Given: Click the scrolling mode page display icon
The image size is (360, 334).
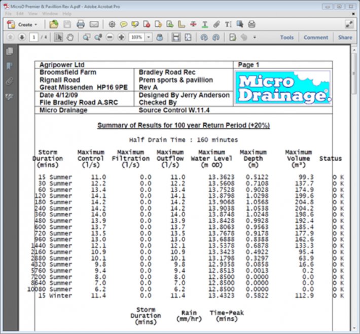Looking at the screenshot, I should [x=176, y=37].
